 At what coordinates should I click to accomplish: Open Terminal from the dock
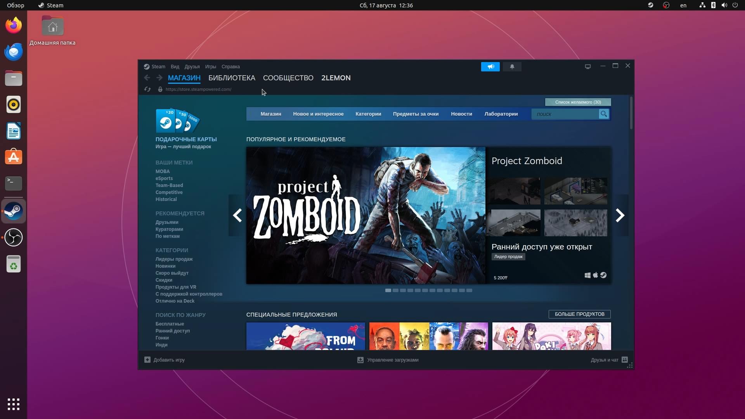(x=14, y=184)
